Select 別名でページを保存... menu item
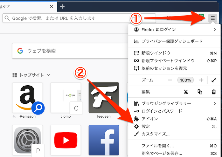Screen dimensions: 222x157 (174, 153)
